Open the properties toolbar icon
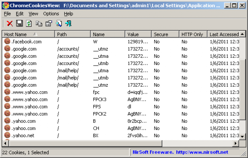Screen dimensions: 248x158 tap(49, 23)
